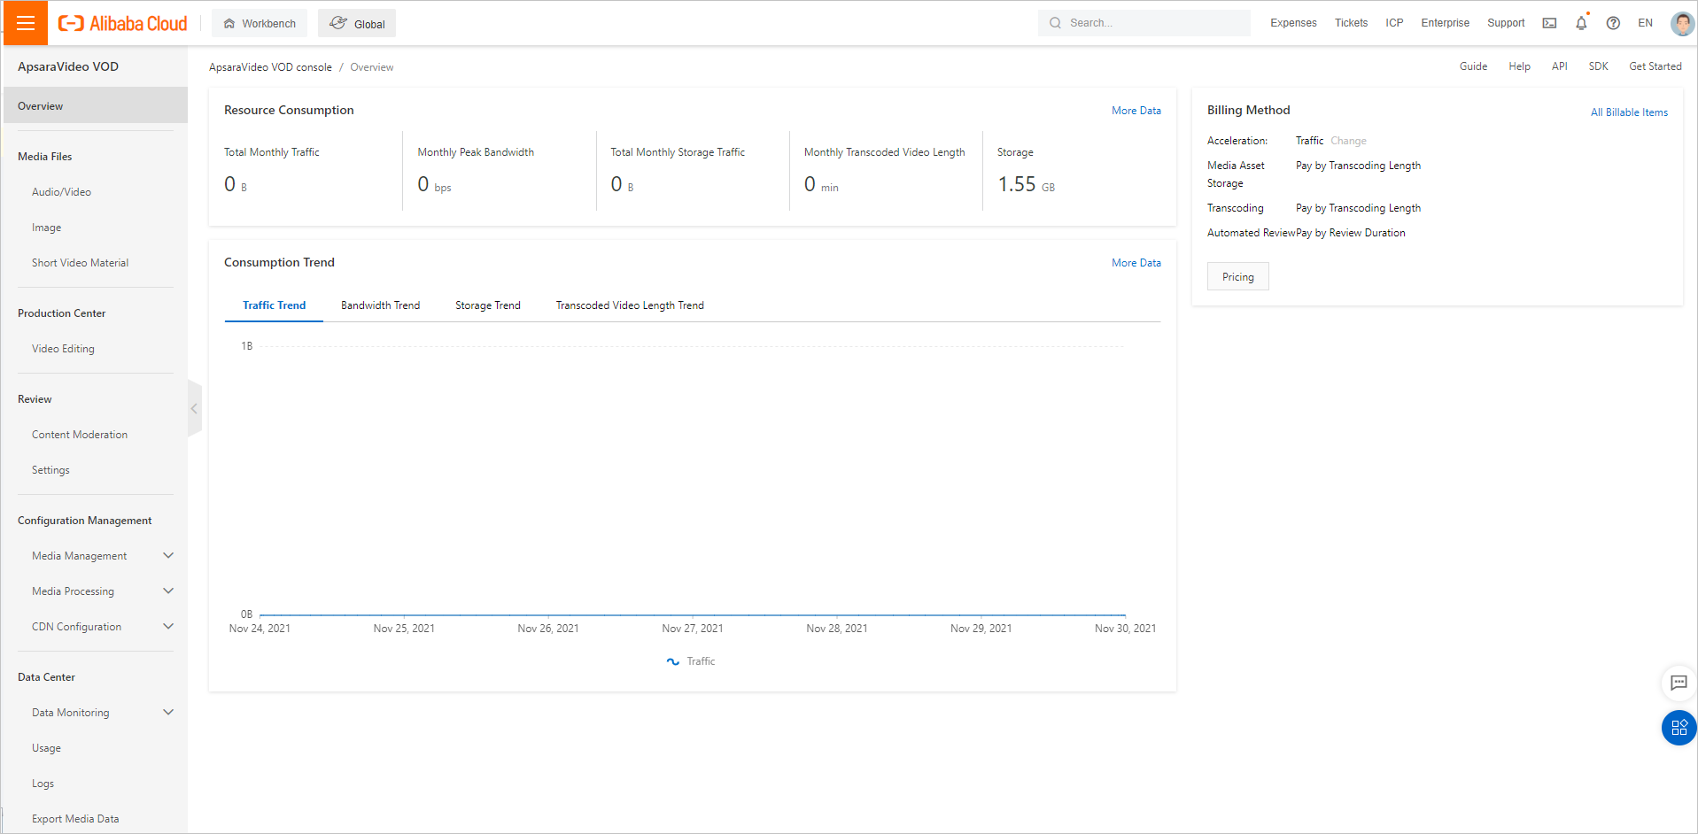Open the chat feedback floating icon
1698x834 pixels.
1679,683
